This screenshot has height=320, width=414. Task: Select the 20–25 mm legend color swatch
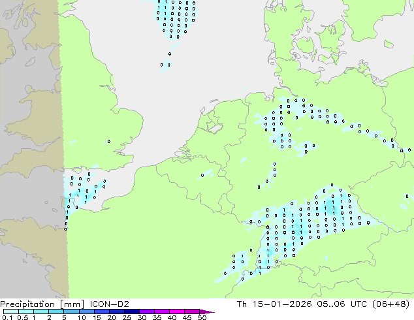point(116,312)
